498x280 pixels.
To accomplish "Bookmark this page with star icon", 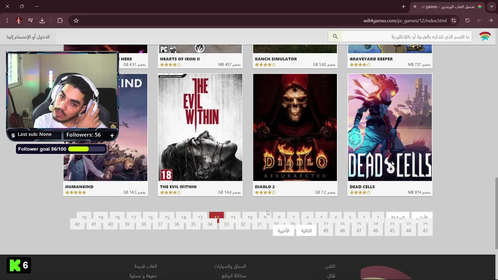I will click(x=76, y=21).
